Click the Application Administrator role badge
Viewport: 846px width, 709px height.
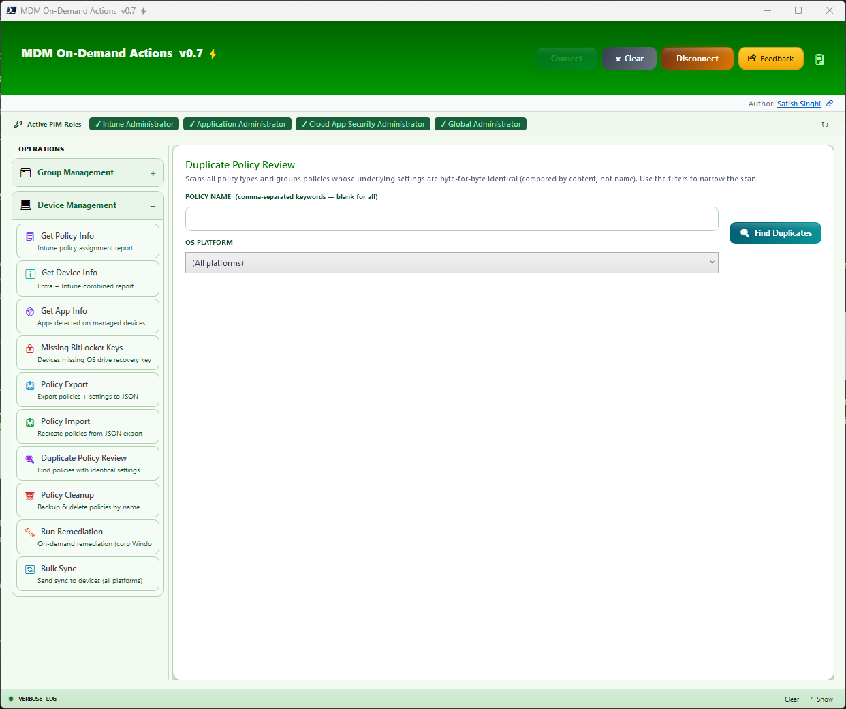[x=238, y=124]
